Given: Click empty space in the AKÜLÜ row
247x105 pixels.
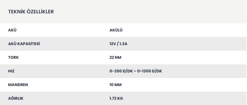Looking at the screenshot, I should pyautogui.click(x=184, y=30).
